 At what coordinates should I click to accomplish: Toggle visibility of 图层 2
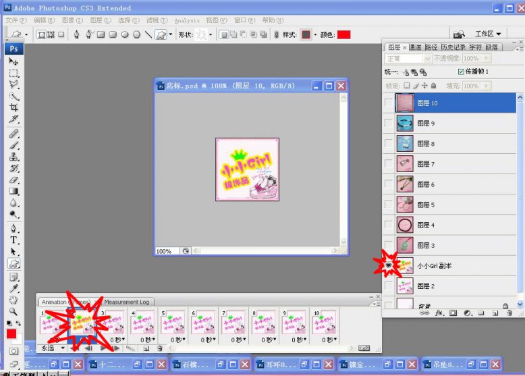tap(389, 286)
